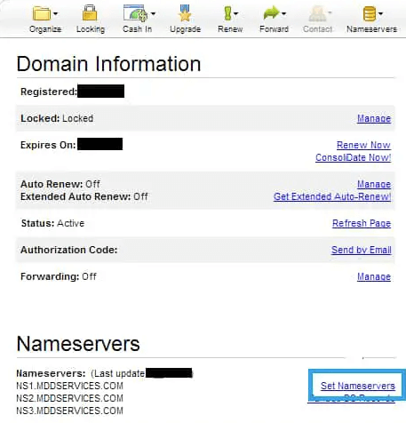Open the Set Nameservers link
This screenshot has width=406, height=423.
coord(358,386)
